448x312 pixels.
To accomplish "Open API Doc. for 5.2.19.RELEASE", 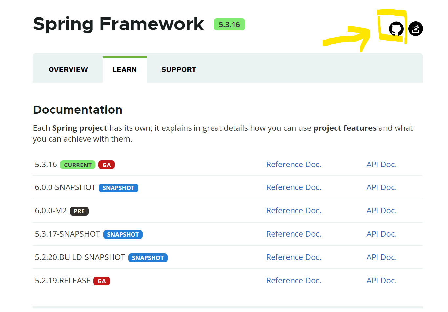I will pos(381,281).
